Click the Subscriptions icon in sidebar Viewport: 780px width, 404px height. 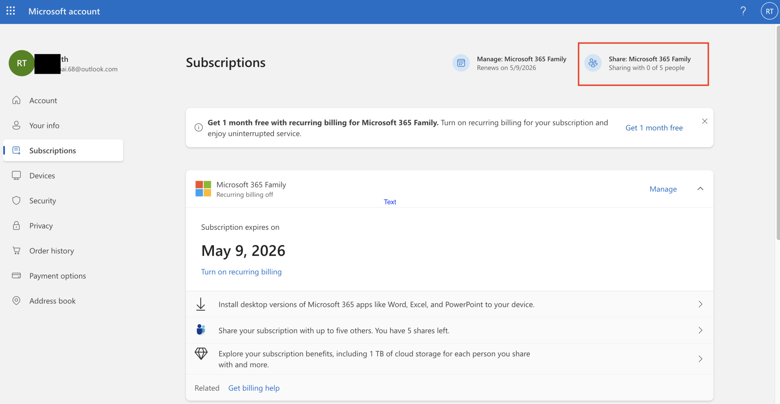coord(16,150)
